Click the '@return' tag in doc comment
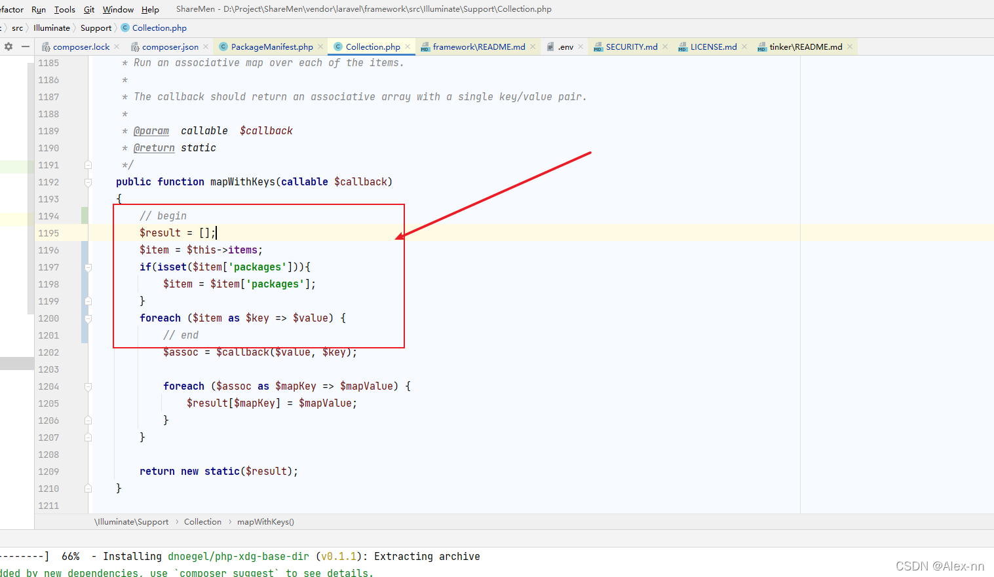Screen dimensions: 994x577 pos(154,148)
